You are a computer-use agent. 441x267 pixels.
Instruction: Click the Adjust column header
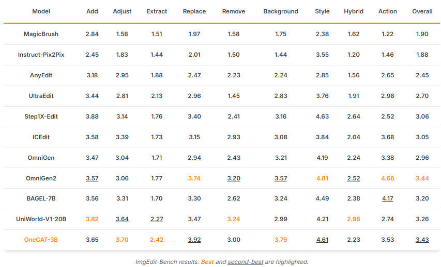[x=122, y=11]
